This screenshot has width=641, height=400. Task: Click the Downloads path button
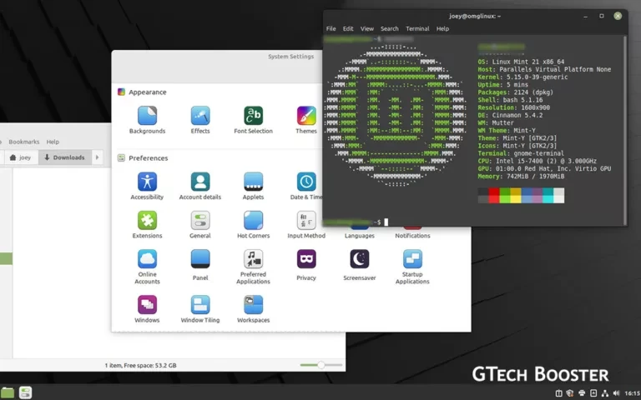click(x=64, y=157)
